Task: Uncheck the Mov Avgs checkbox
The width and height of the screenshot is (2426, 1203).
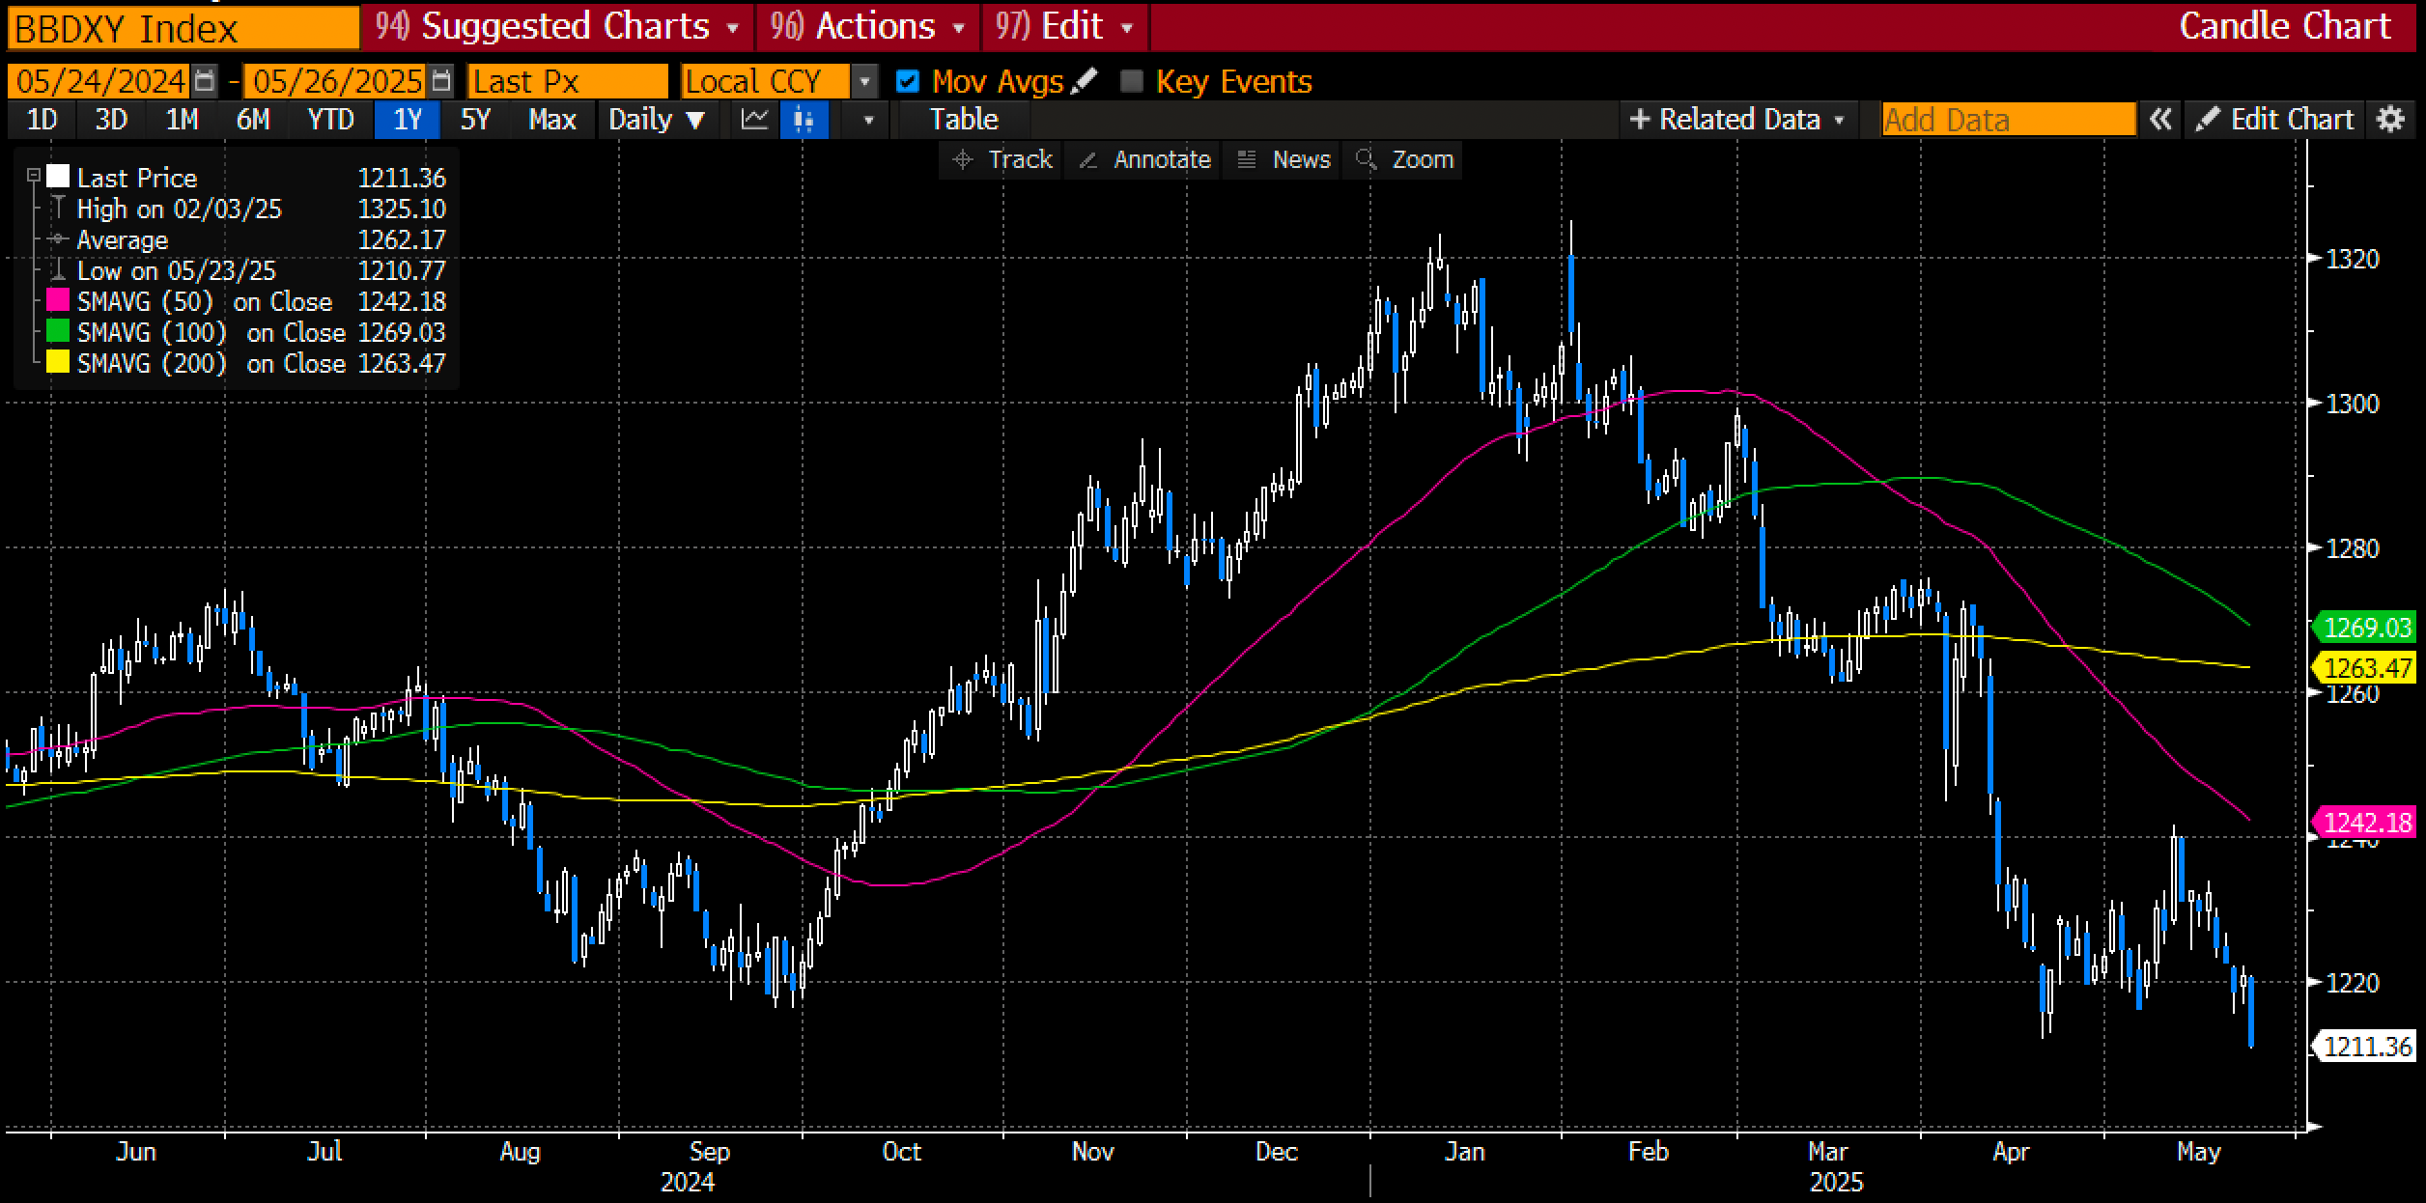Action: click(x=907, y=81)
